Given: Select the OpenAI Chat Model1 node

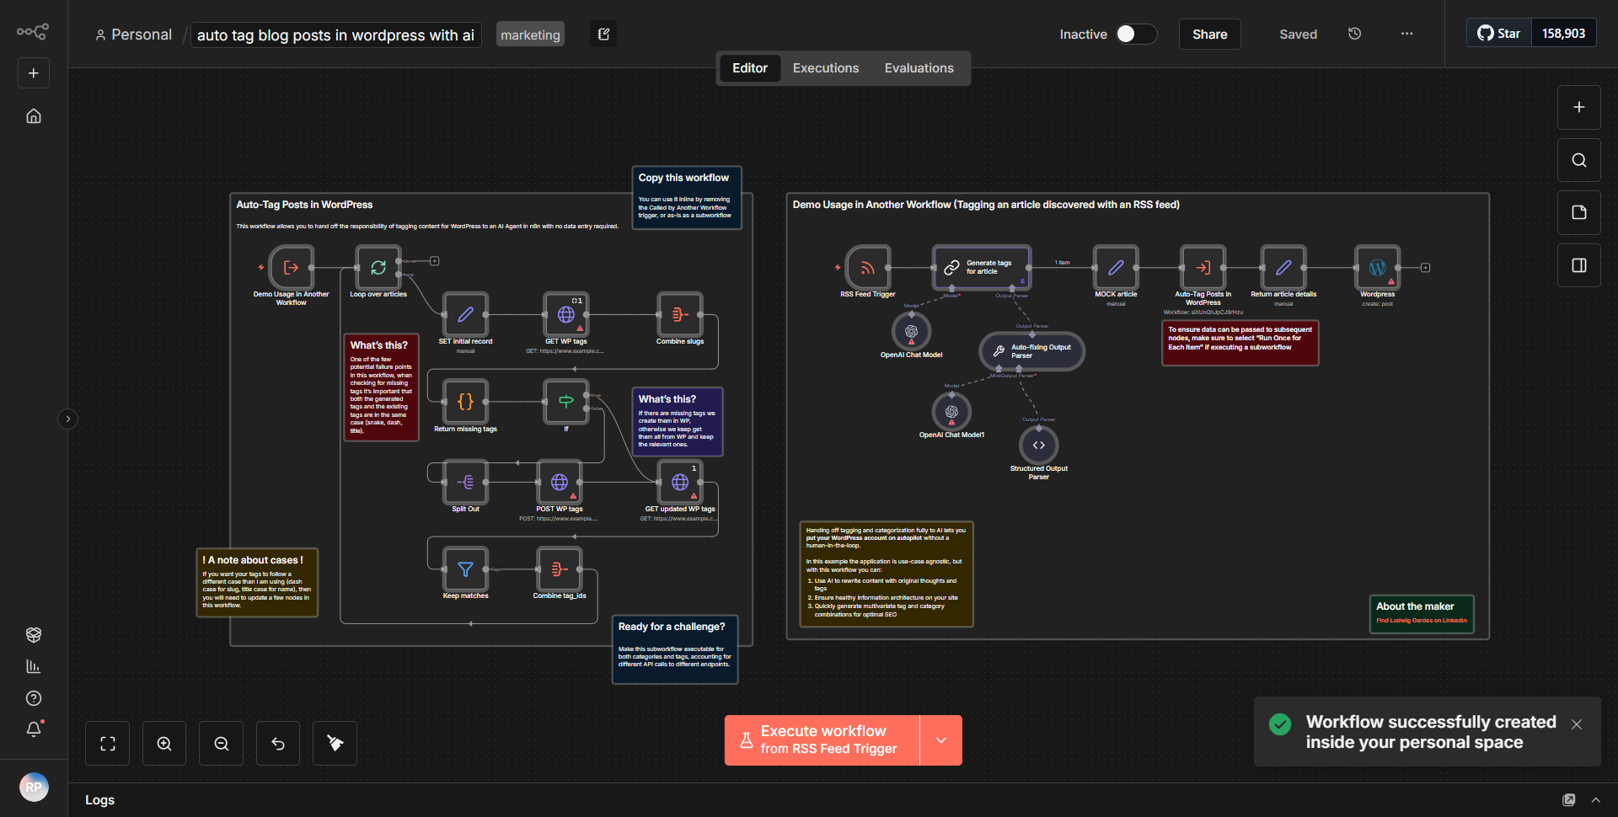Looking at the screenshot, I should 951,411.
